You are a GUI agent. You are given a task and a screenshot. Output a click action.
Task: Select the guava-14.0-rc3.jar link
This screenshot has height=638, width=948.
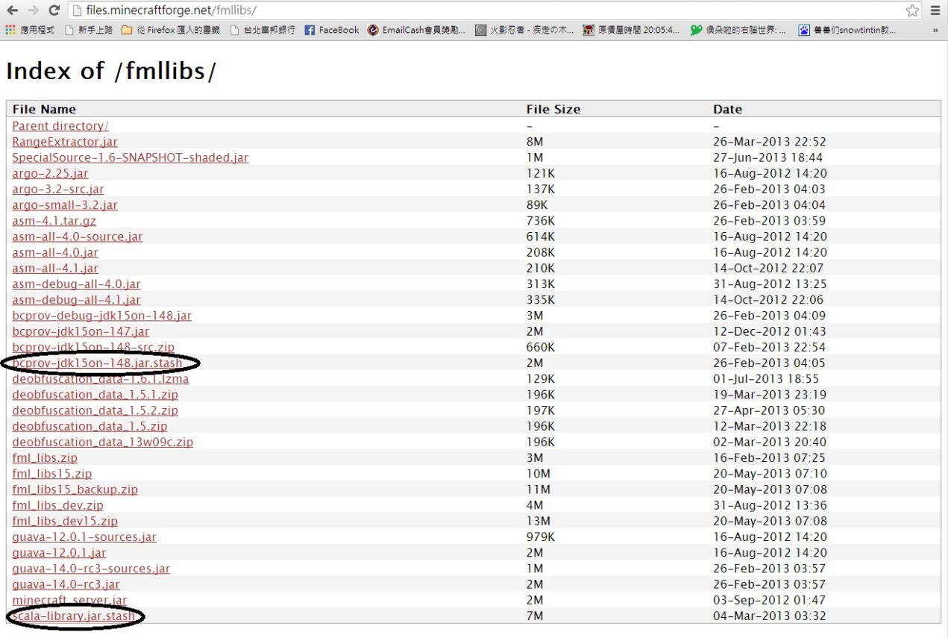coord(66,584)
